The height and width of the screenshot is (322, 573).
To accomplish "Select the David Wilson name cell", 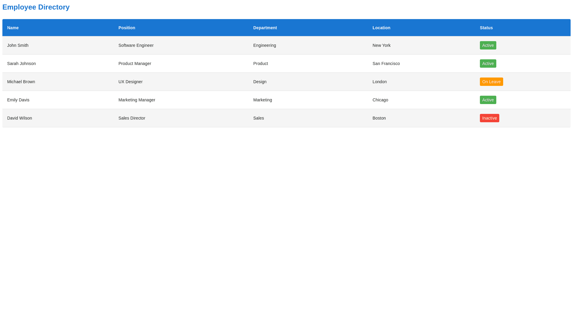I will [x=20, y=118].
